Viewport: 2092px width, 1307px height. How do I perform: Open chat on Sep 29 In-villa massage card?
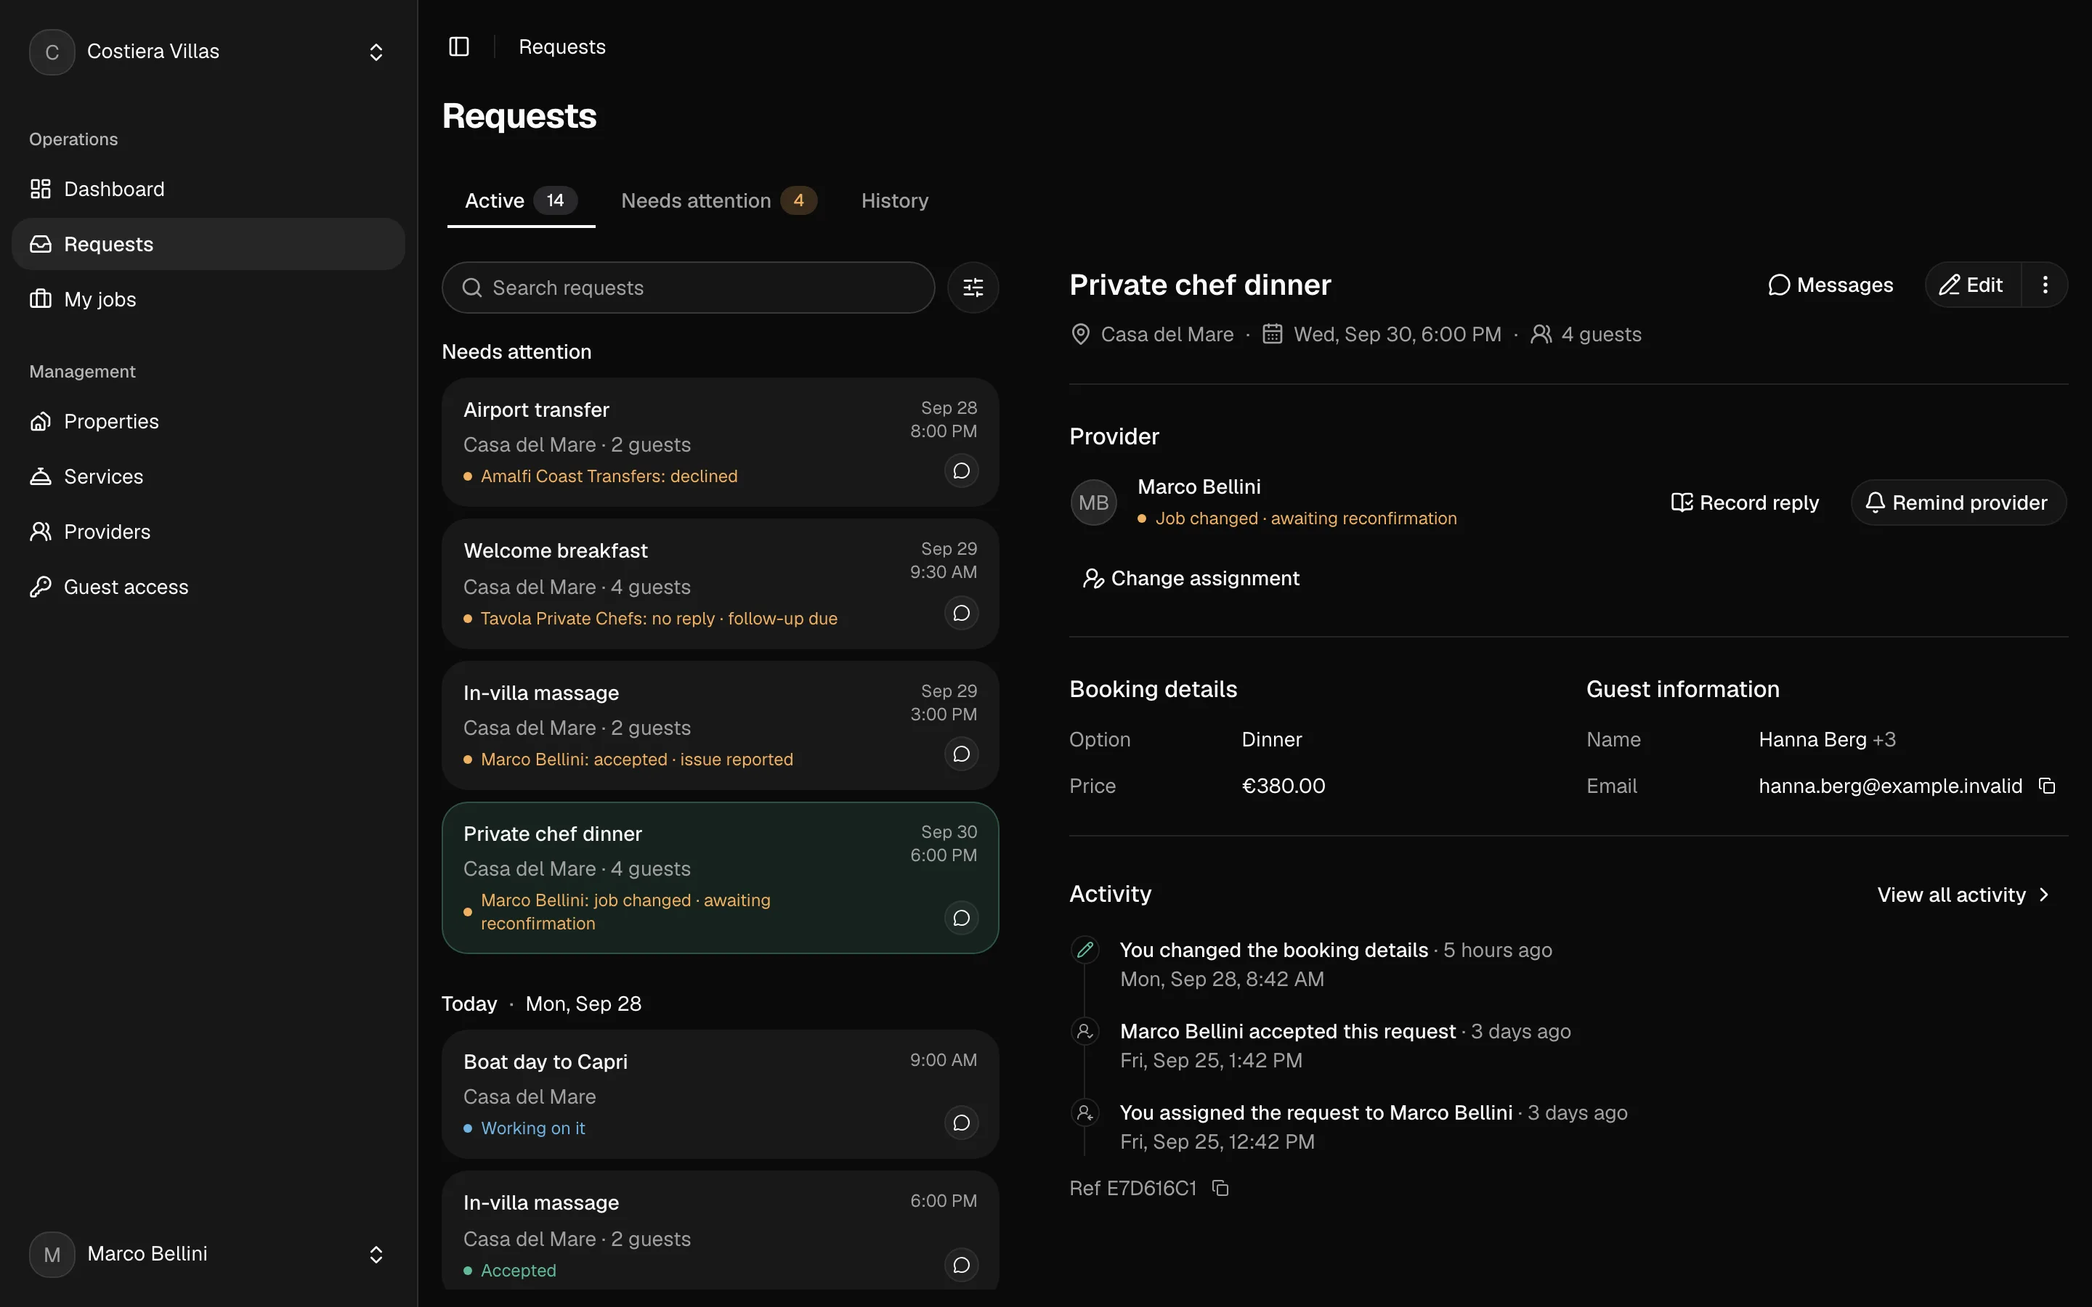tap(961, 754)
